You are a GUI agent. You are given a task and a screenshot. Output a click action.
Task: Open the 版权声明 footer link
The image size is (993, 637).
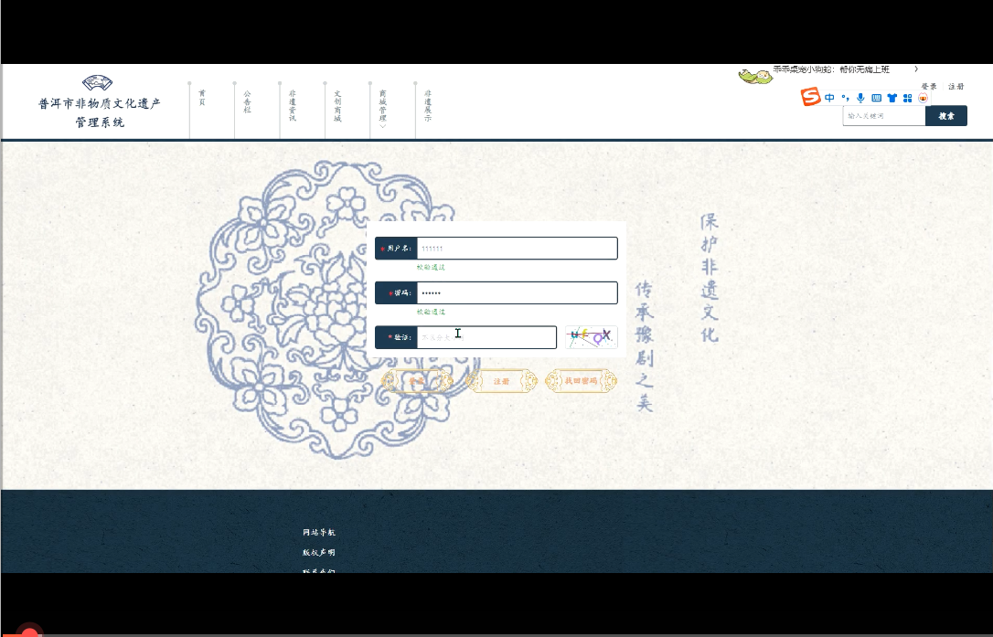[318, 552]
